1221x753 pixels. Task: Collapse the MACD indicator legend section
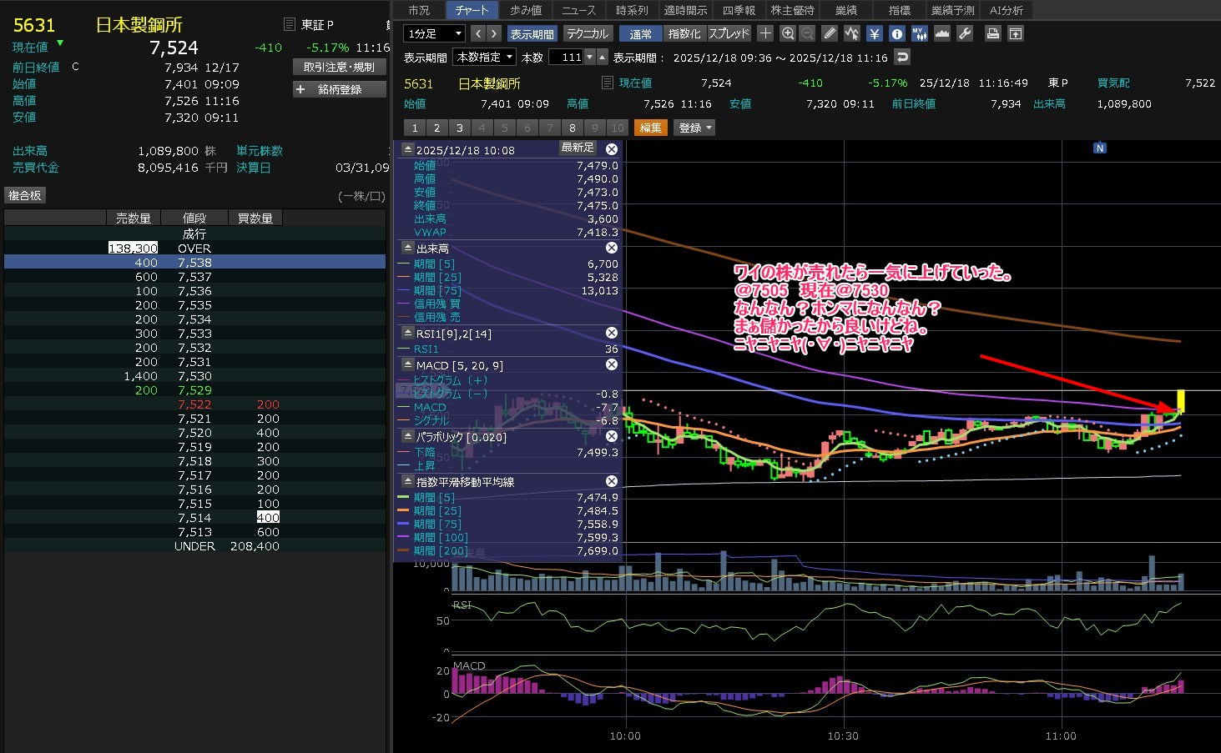pos(408,364)
